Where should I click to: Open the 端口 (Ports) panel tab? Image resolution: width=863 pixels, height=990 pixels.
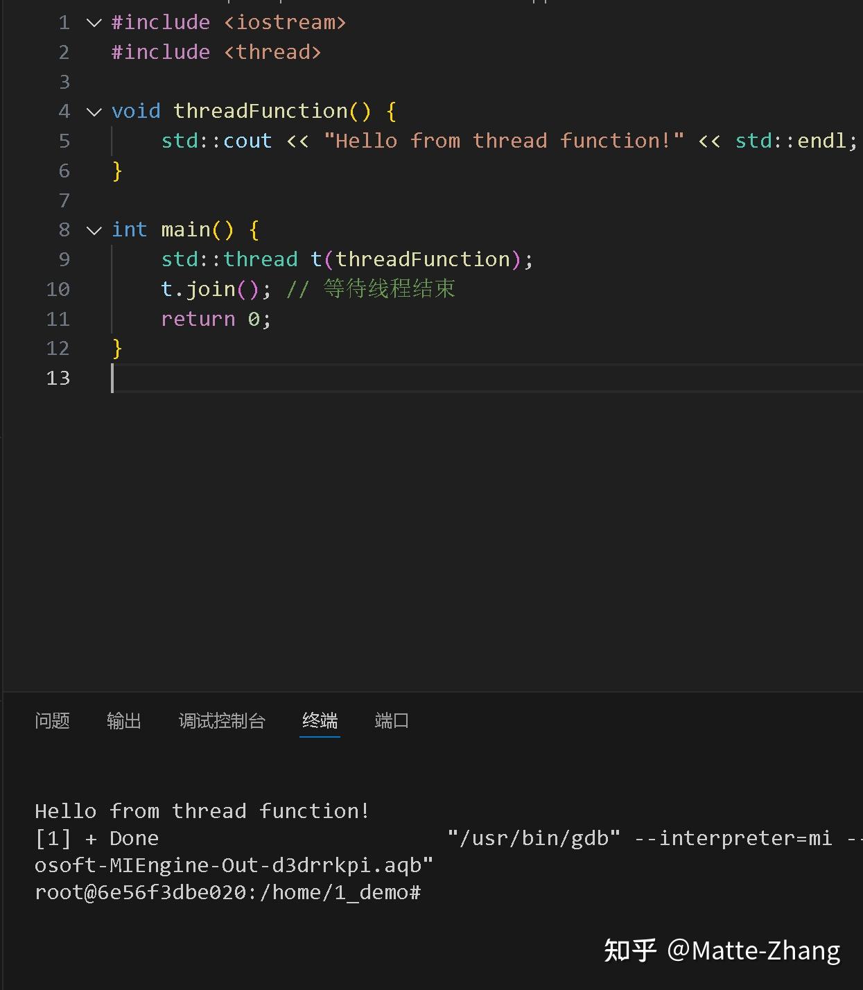point(390,721)
